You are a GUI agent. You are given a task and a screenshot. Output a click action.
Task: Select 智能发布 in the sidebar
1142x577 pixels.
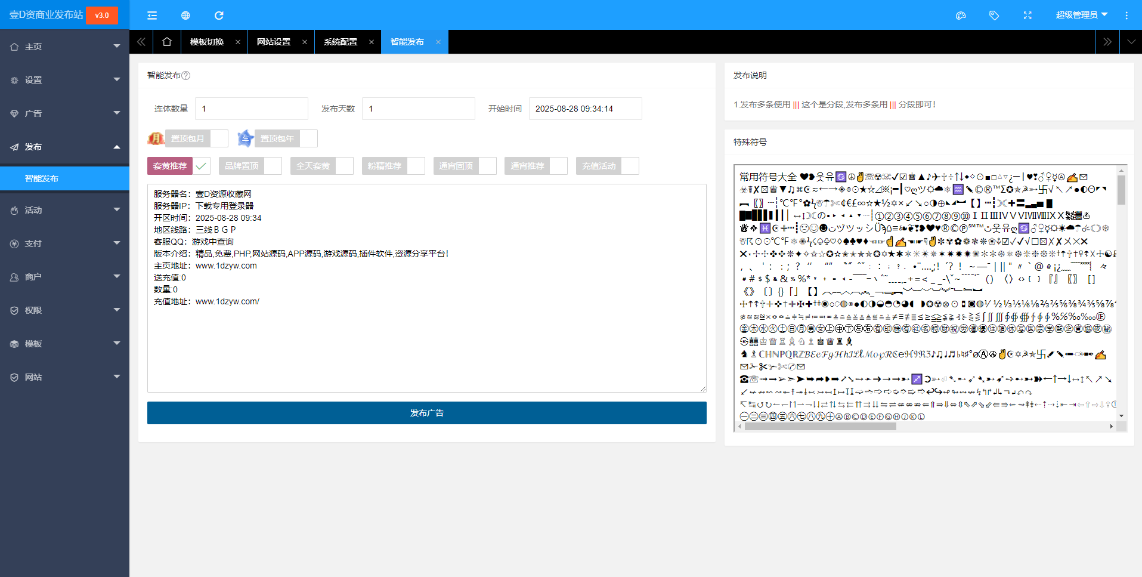pos(41,178)
